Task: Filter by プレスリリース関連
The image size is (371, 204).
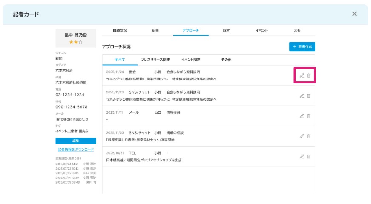Action: pyautogui.click(x=155, y=60)
